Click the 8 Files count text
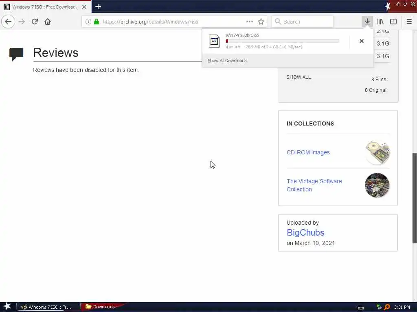The width and height of the screenshot is (417, 312). (379, 80)
